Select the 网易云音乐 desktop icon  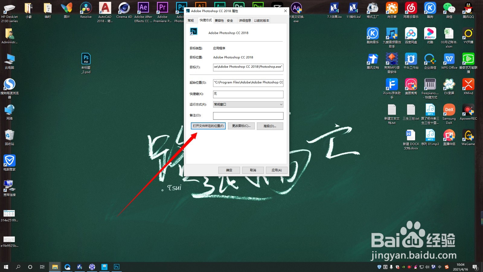click(x=411, y=11)
